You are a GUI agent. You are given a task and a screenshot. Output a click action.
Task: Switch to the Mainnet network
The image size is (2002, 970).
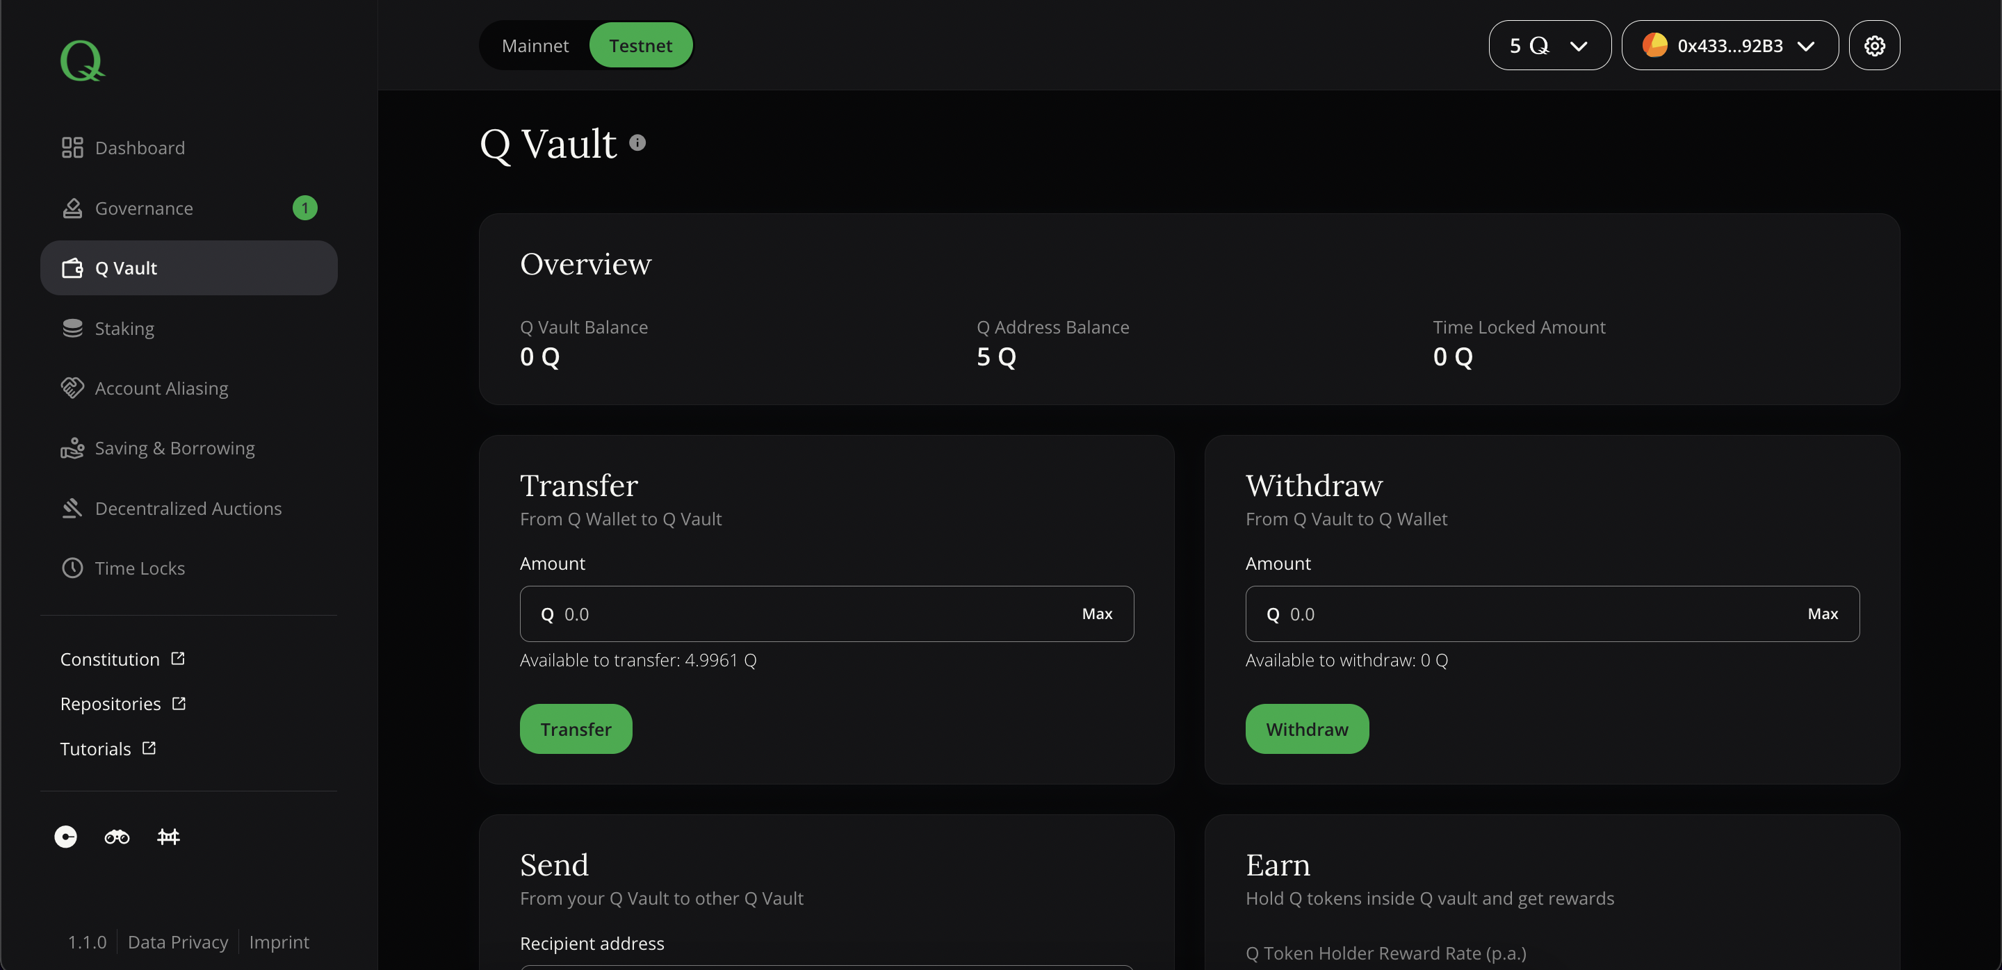(x=535, y=45)
